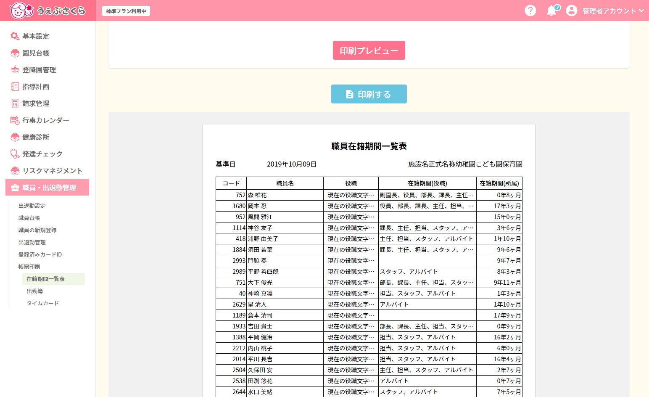Click the 標準プラン利用中 badge

[126, 11]
